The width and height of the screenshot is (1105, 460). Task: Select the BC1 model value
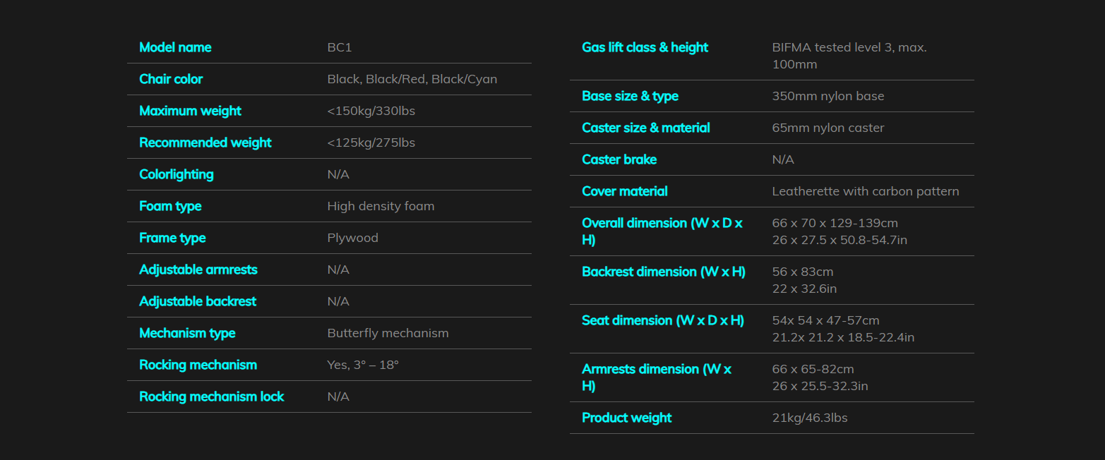pyautogui.click(x=340, y=47)
